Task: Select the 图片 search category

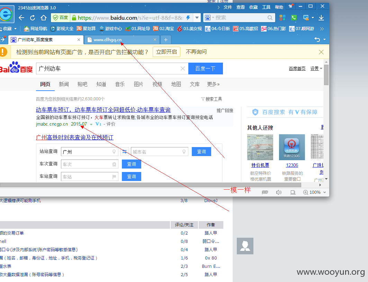Action: (138, 84)
